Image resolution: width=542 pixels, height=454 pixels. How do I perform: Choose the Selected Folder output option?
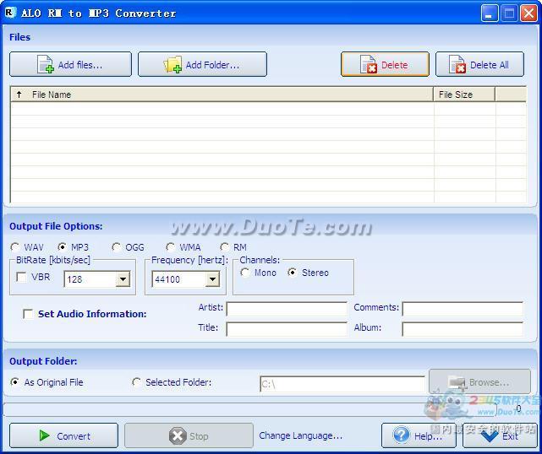(137, 382)
